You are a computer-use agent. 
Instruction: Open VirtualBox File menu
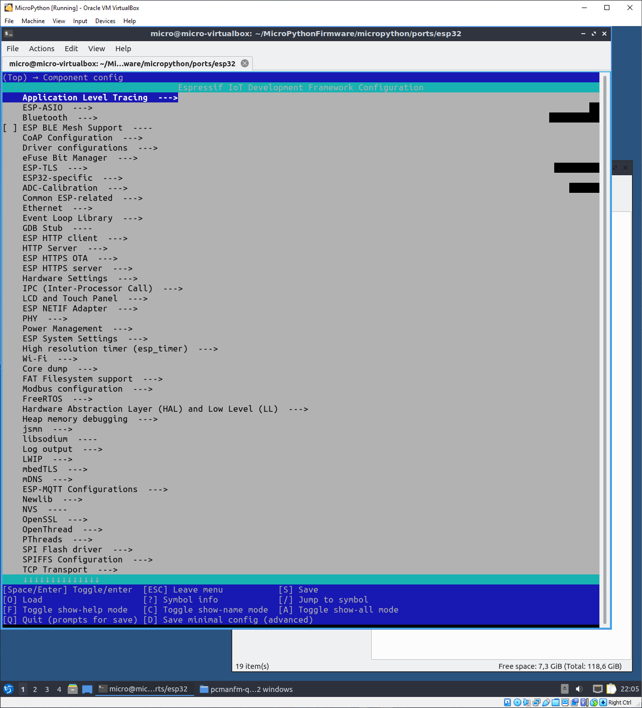(x=9, y=21)
